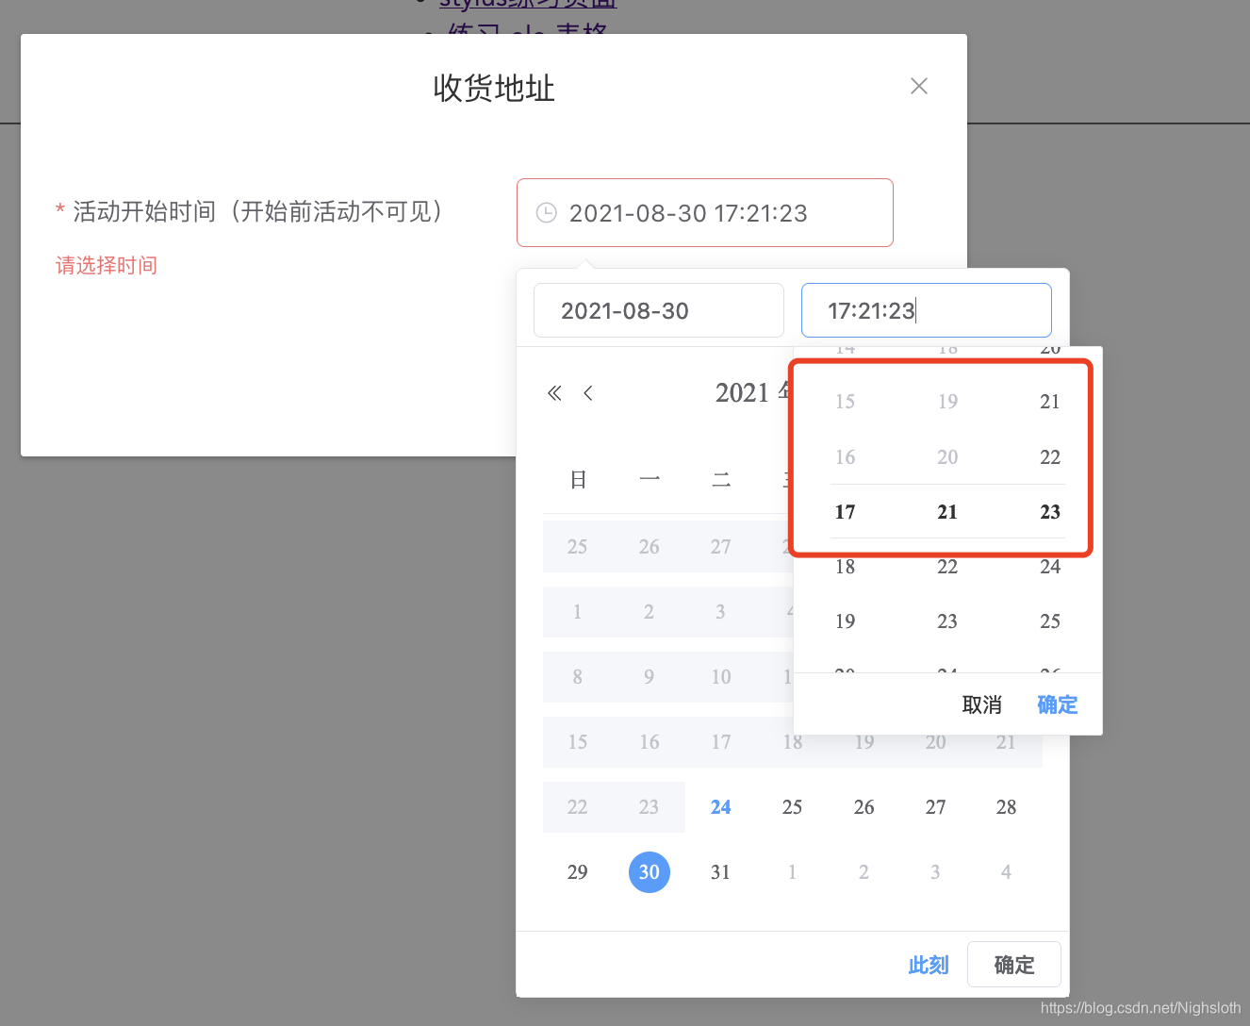Set seconds to 22 in the time spinner
The image size is (1250, 1026).
point(1050,457)
